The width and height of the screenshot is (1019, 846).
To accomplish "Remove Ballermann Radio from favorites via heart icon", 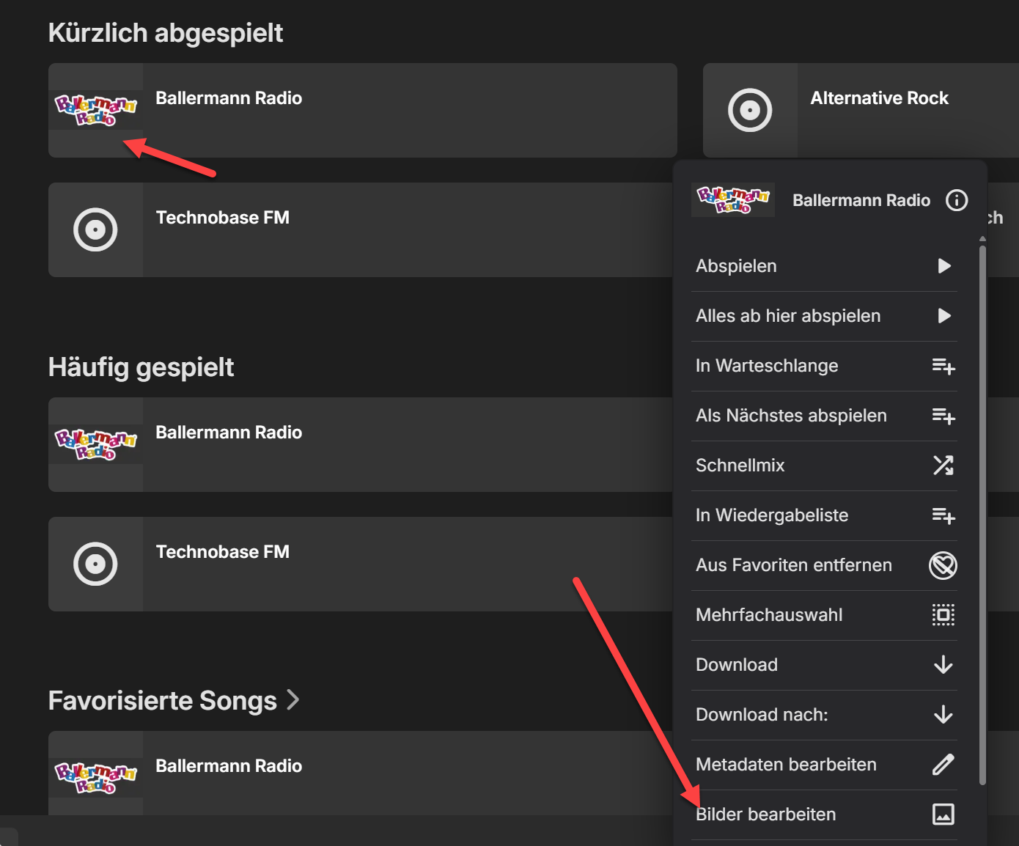I will click(943, 565).
